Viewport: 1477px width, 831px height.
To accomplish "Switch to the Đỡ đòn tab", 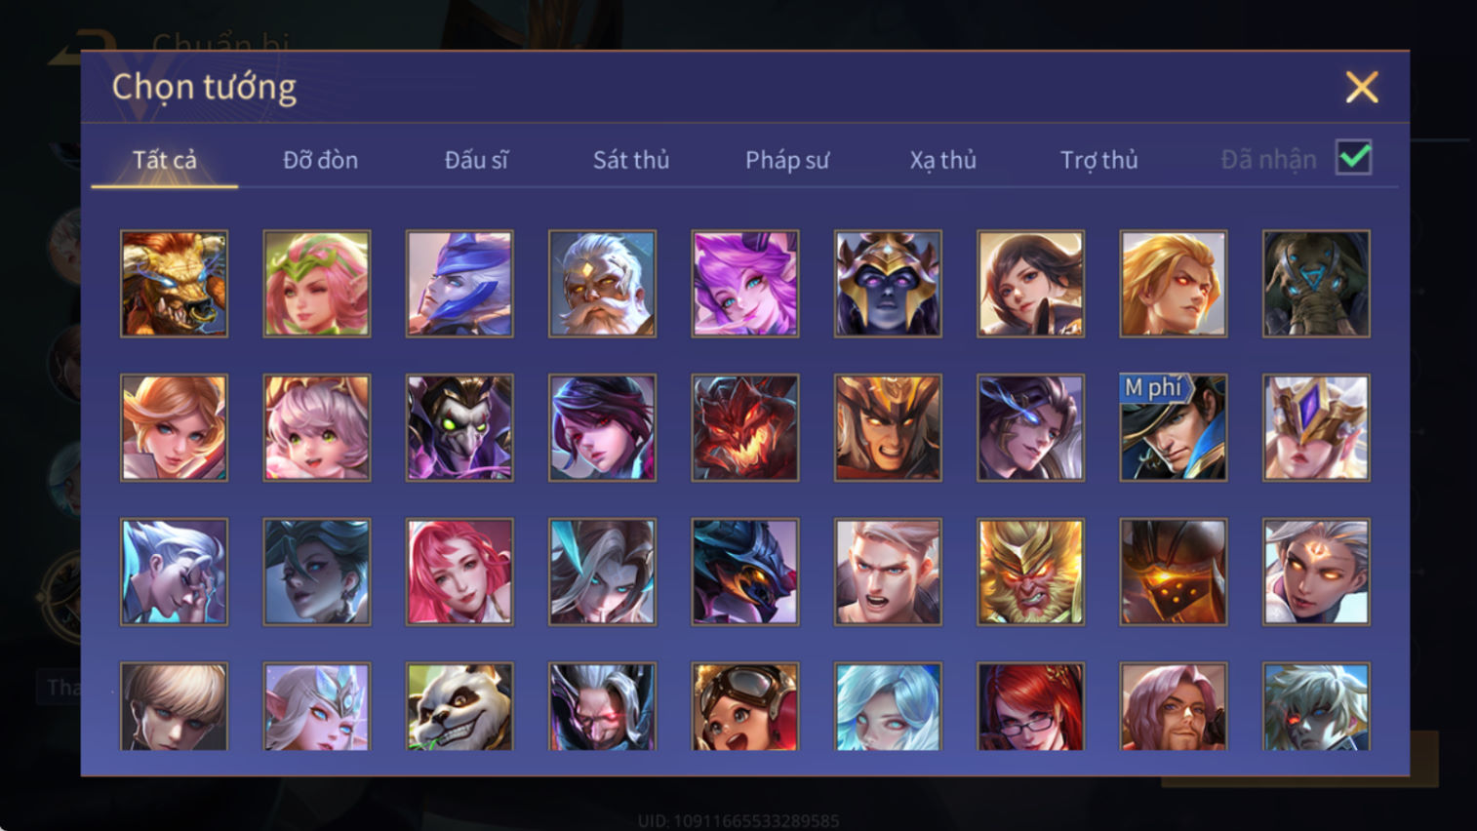I will [x=320, y=160].
